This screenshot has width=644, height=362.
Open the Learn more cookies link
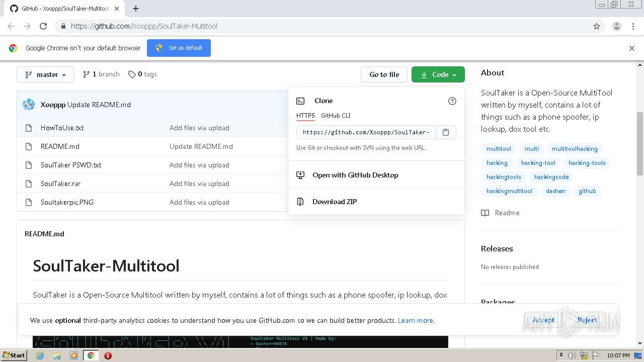point(415,320)
